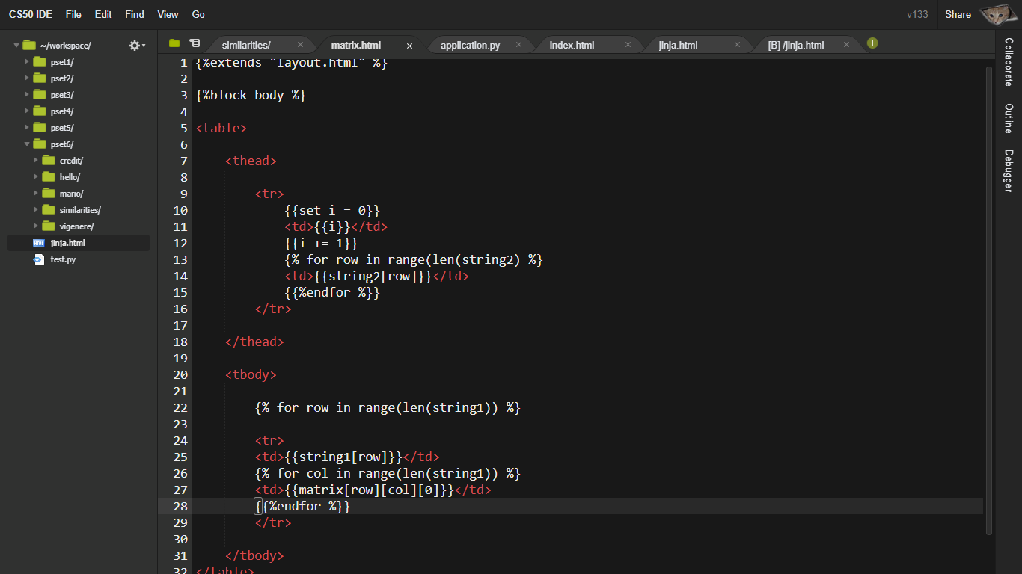This screenshot has height=574, width=1022.
Task: Select the pset5/ folder icon
Action: coord(40,128)
